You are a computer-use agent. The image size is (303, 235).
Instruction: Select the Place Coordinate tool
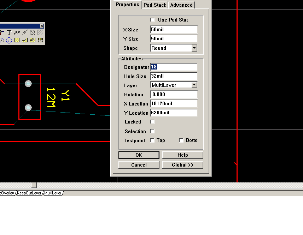17,32
